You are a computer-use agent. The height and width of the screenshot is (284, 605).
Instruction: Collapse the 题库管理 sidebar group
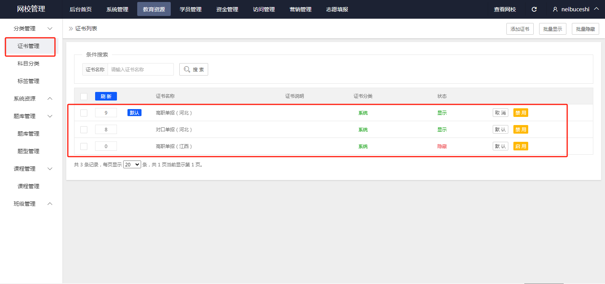tap(50, 116)
